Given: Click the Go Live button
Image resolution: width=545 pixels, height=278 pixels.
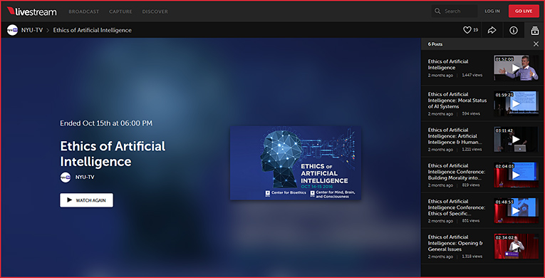Looking at the screenshot, I should (524, 11).
